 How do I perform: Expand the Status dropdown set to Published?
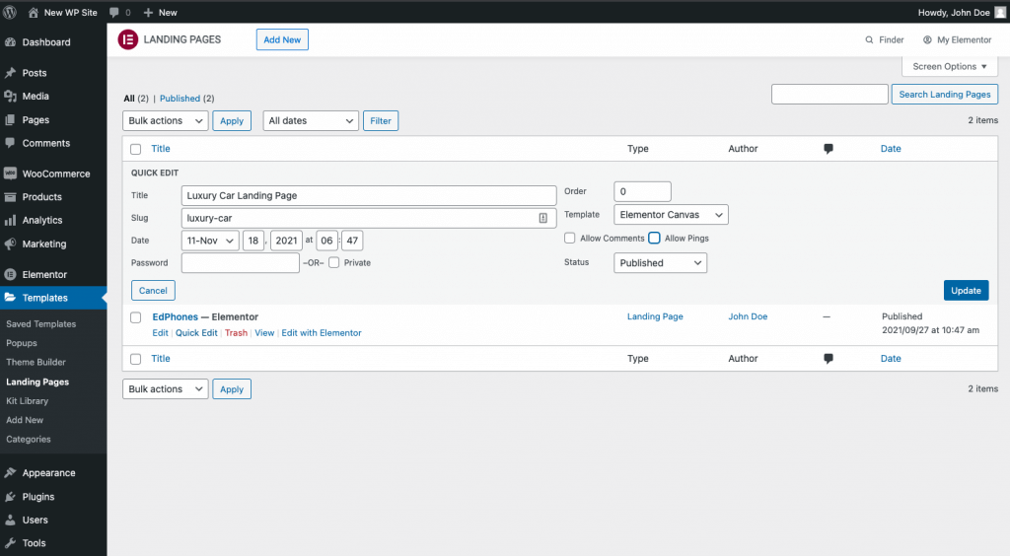660,263
